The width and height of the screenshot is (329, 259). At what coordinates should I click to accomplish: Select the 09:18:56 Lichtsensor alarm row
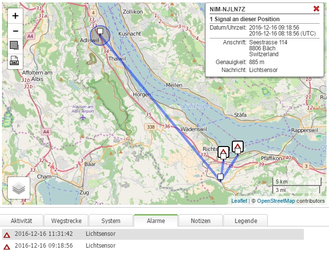click(x=153, y=246)
